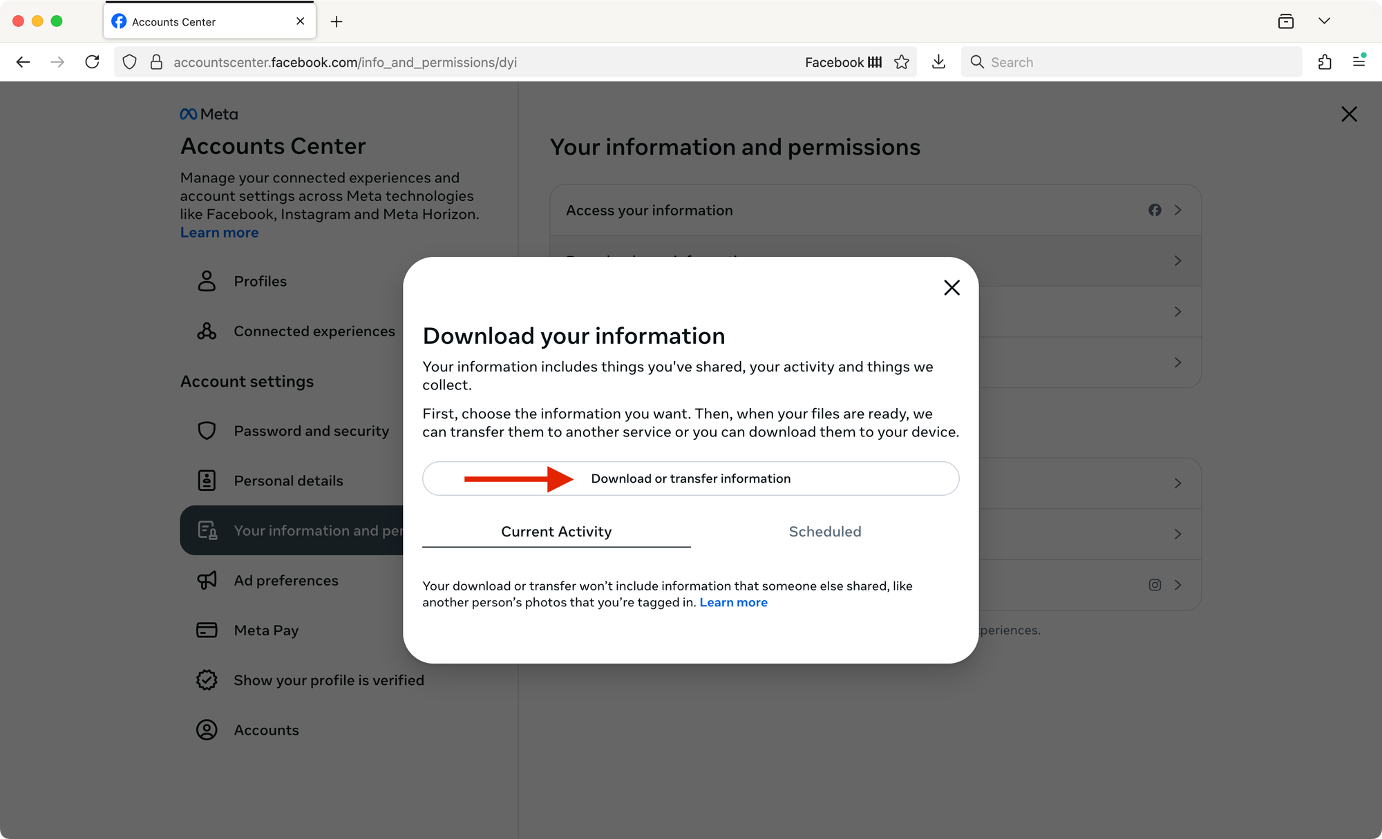The image size is (1382, 839).
Task: Click the Show your profile is verified icon
Action: tap(207, 679)
